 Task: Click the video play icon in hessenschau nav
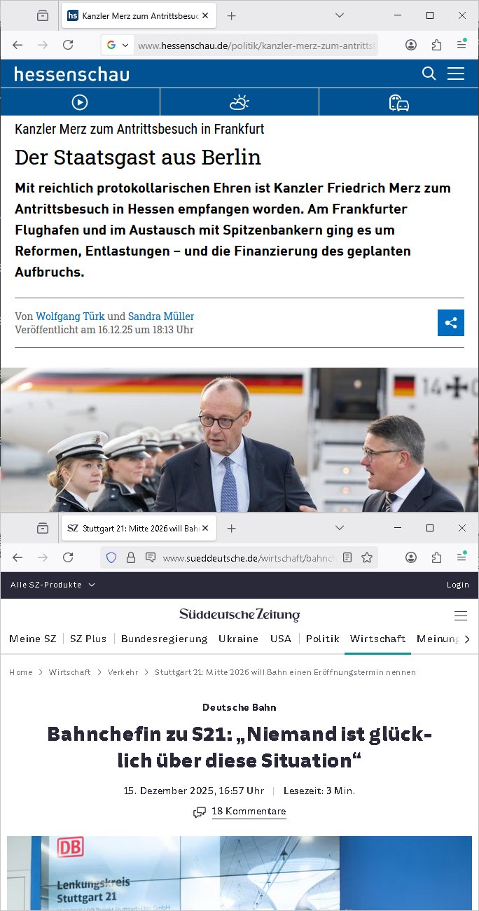point(80,102)
